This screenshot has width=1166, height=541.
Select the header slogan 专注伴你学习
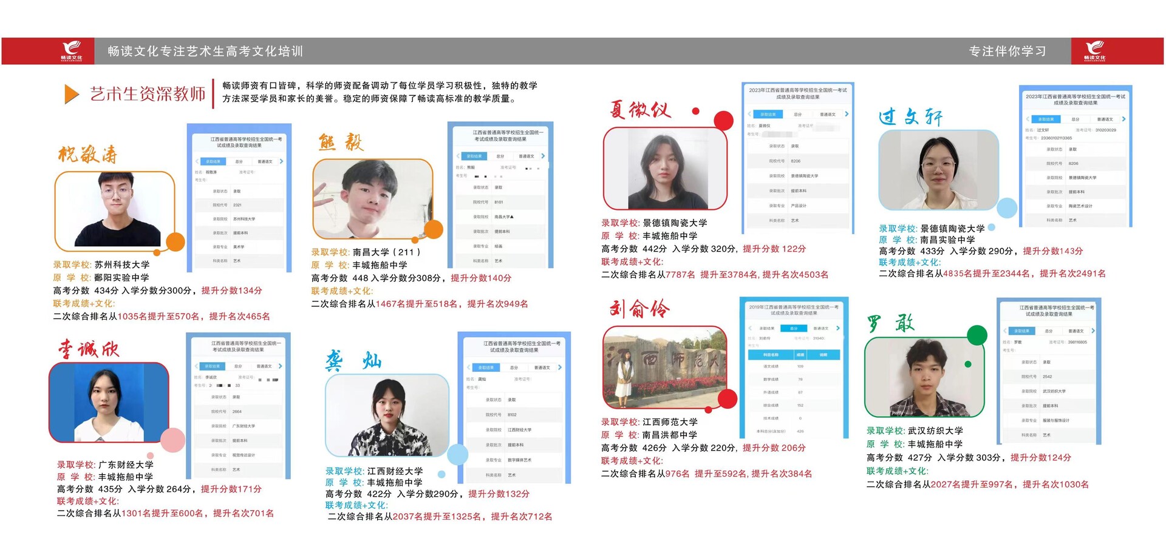pyautogui.click(x=1007, y=51)
